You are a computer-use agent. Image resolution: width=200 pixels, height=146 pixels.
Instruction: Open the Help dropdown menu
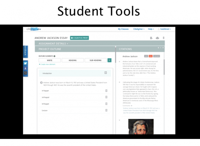point(151,29)
